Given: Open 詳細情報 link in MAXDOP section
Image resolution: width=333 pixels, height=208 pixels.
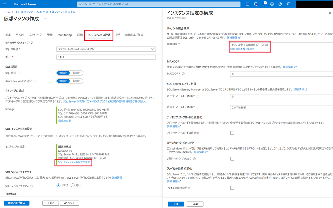Looking at the screenshot, I should pyautogui.click(x=290, y=67).
